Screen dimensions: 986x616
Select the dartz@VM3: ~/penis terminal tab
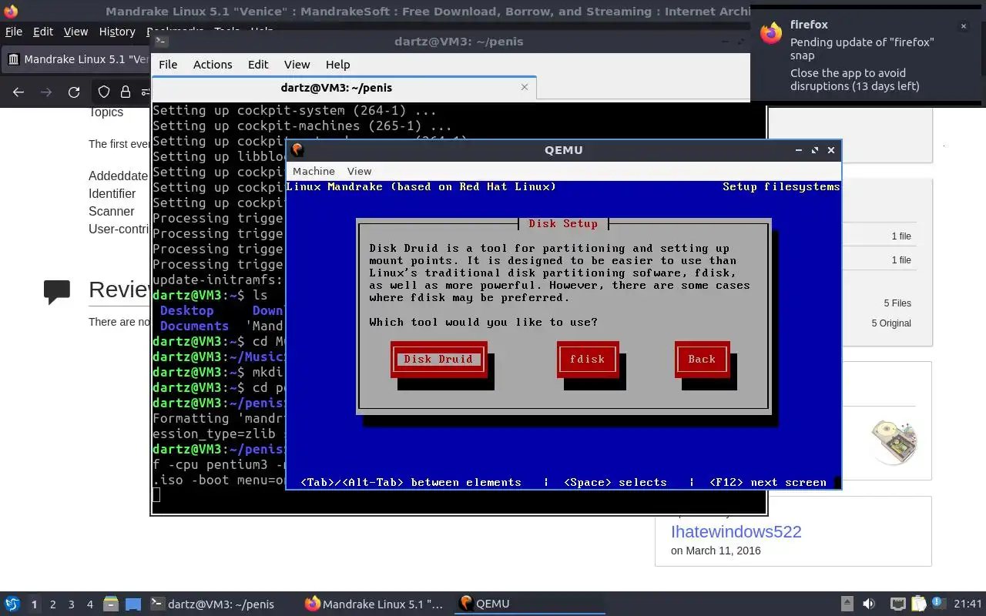(x=344, y=88)
